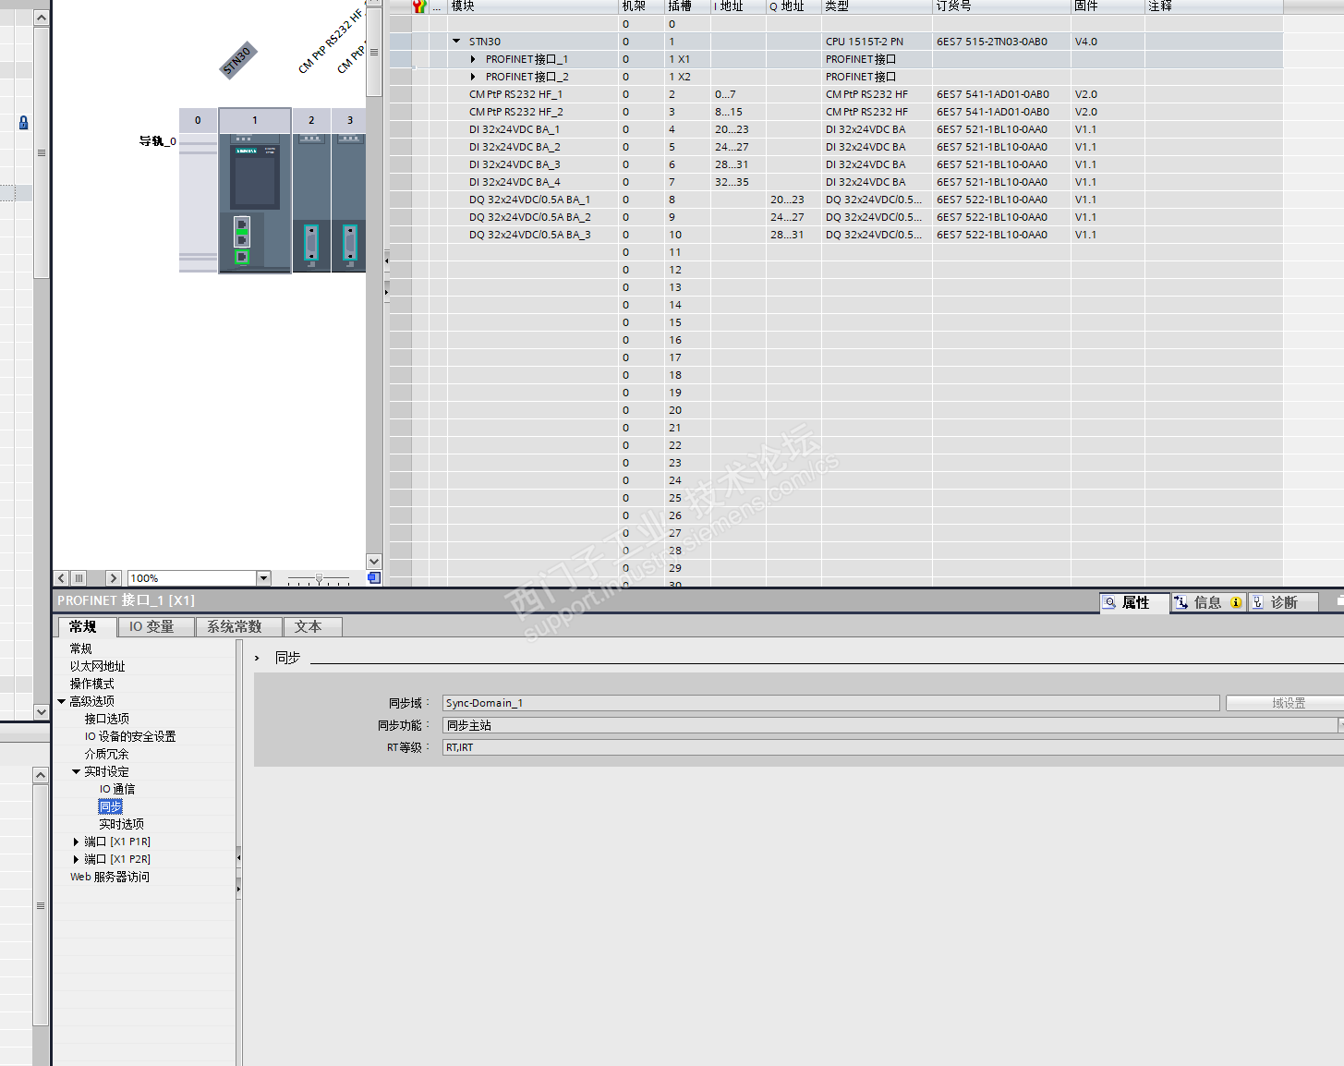Click the left pane scroll-up arrow at top
The image size is (1344, 1066).
42,18
